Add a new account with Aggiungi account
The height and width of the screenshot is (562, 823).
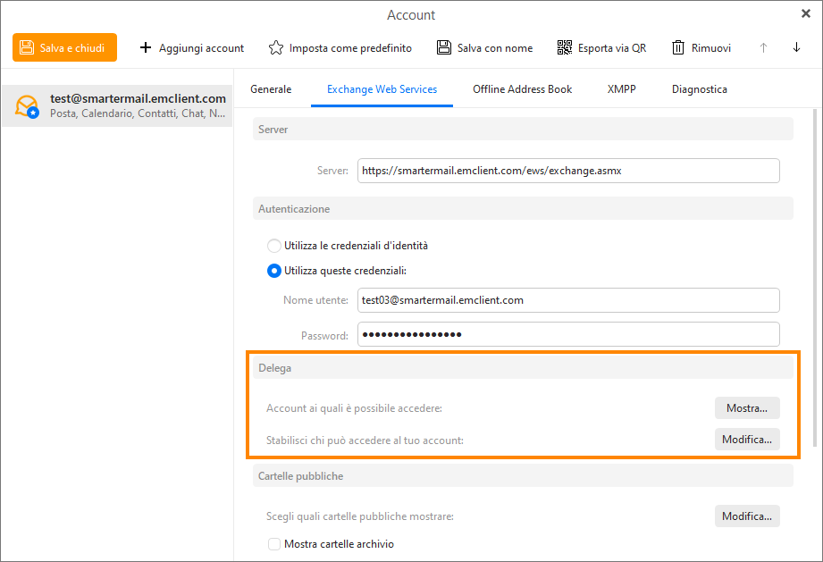click(191, 47)
